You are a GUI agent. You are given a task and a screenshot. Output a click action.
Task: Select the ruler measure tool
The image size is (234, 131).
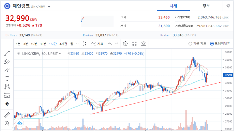7,115
